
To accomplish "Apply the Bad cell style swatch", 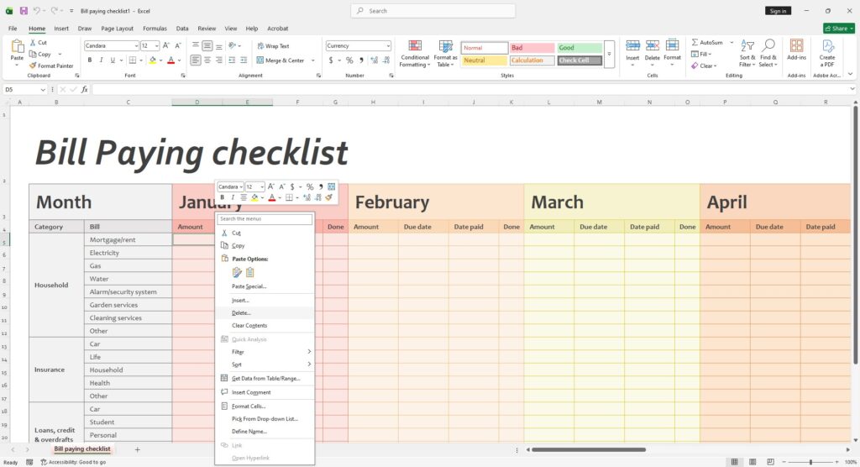I will [532, 48].
